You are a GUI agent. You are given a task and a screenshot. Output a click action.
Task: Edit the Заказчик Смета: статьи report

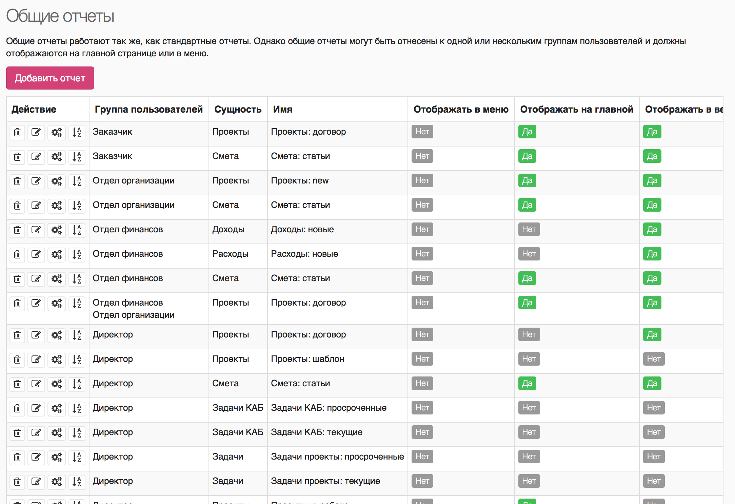36,157
